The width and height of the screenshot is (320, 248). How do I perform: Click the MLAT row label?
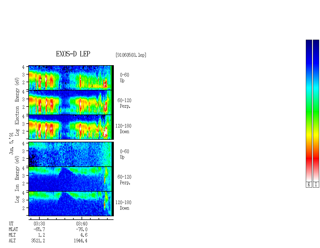[x=14, y=229]
